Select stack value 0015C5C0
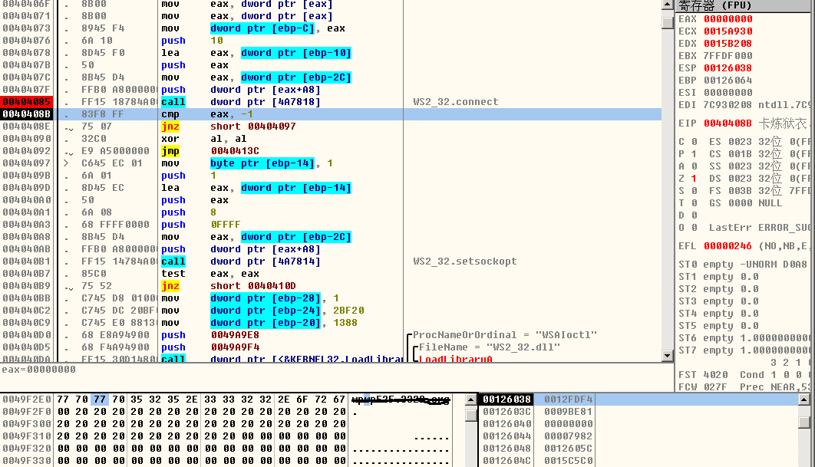 click(568, 461)
